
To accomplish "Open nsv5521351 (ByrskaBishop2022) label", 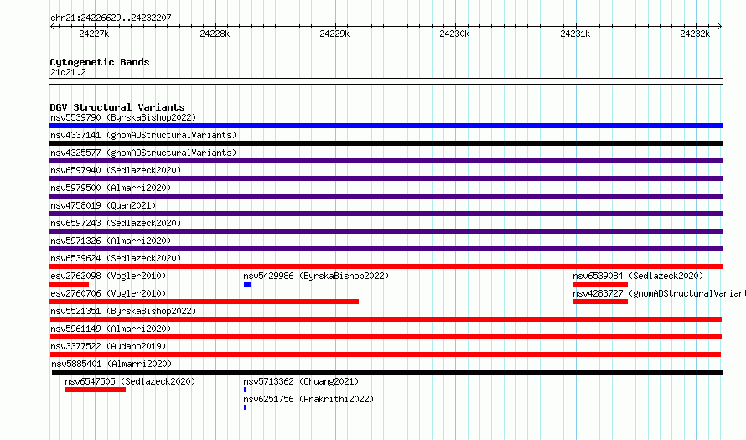I will tap(123, 311).
